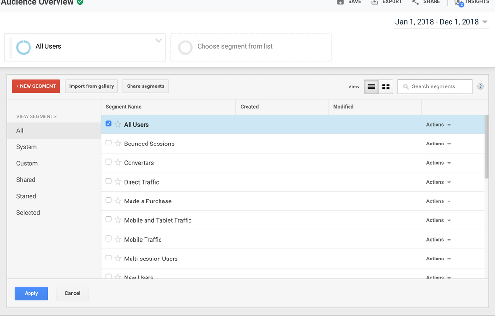Image resolution: width=495 pixels, height=316 pixels.
Task: Star the Direct Traffic segment
Action: tap(118, 182)
